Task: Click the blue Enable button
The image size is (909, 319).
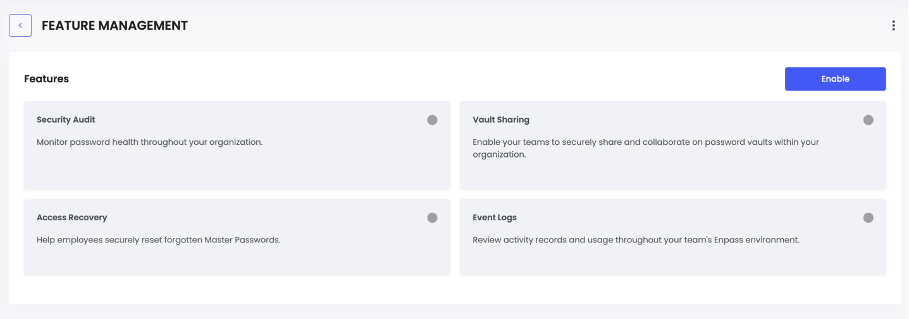Action: 835,79
